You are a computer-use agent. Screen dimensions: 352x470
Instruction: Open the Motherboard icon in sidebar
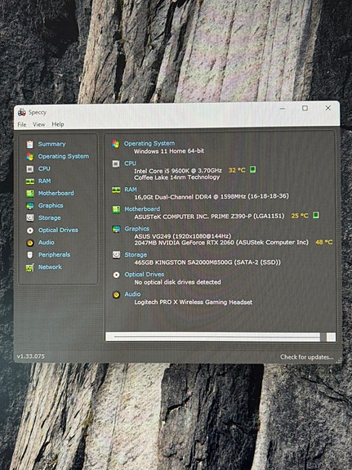coord(29,194)
